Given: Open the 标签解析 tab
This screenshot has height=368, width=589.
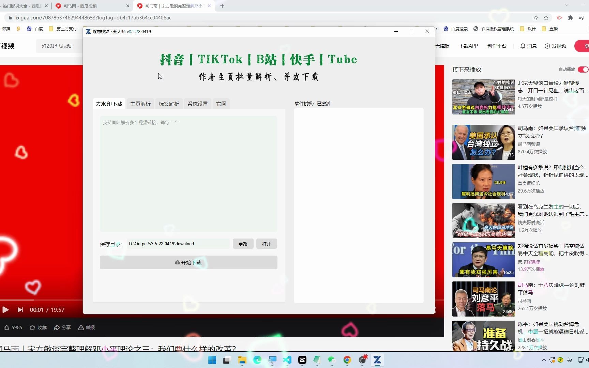Looking at the screenshot, I should (x=169, y=104).
